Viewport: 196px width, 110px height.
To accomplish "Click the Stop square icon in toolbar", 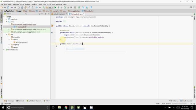I will pyautogui.click(x=71, y=7).
